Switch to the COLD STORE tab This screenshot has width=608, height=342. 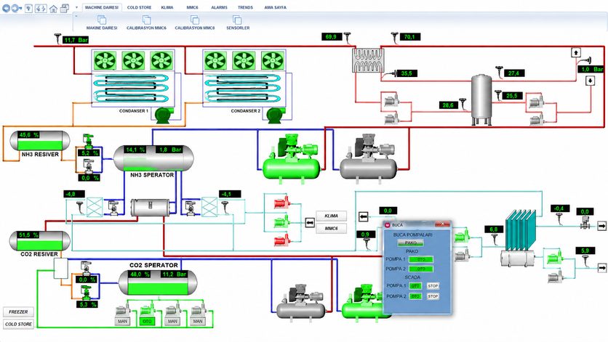pyautogui.click(x=139, y=7)
